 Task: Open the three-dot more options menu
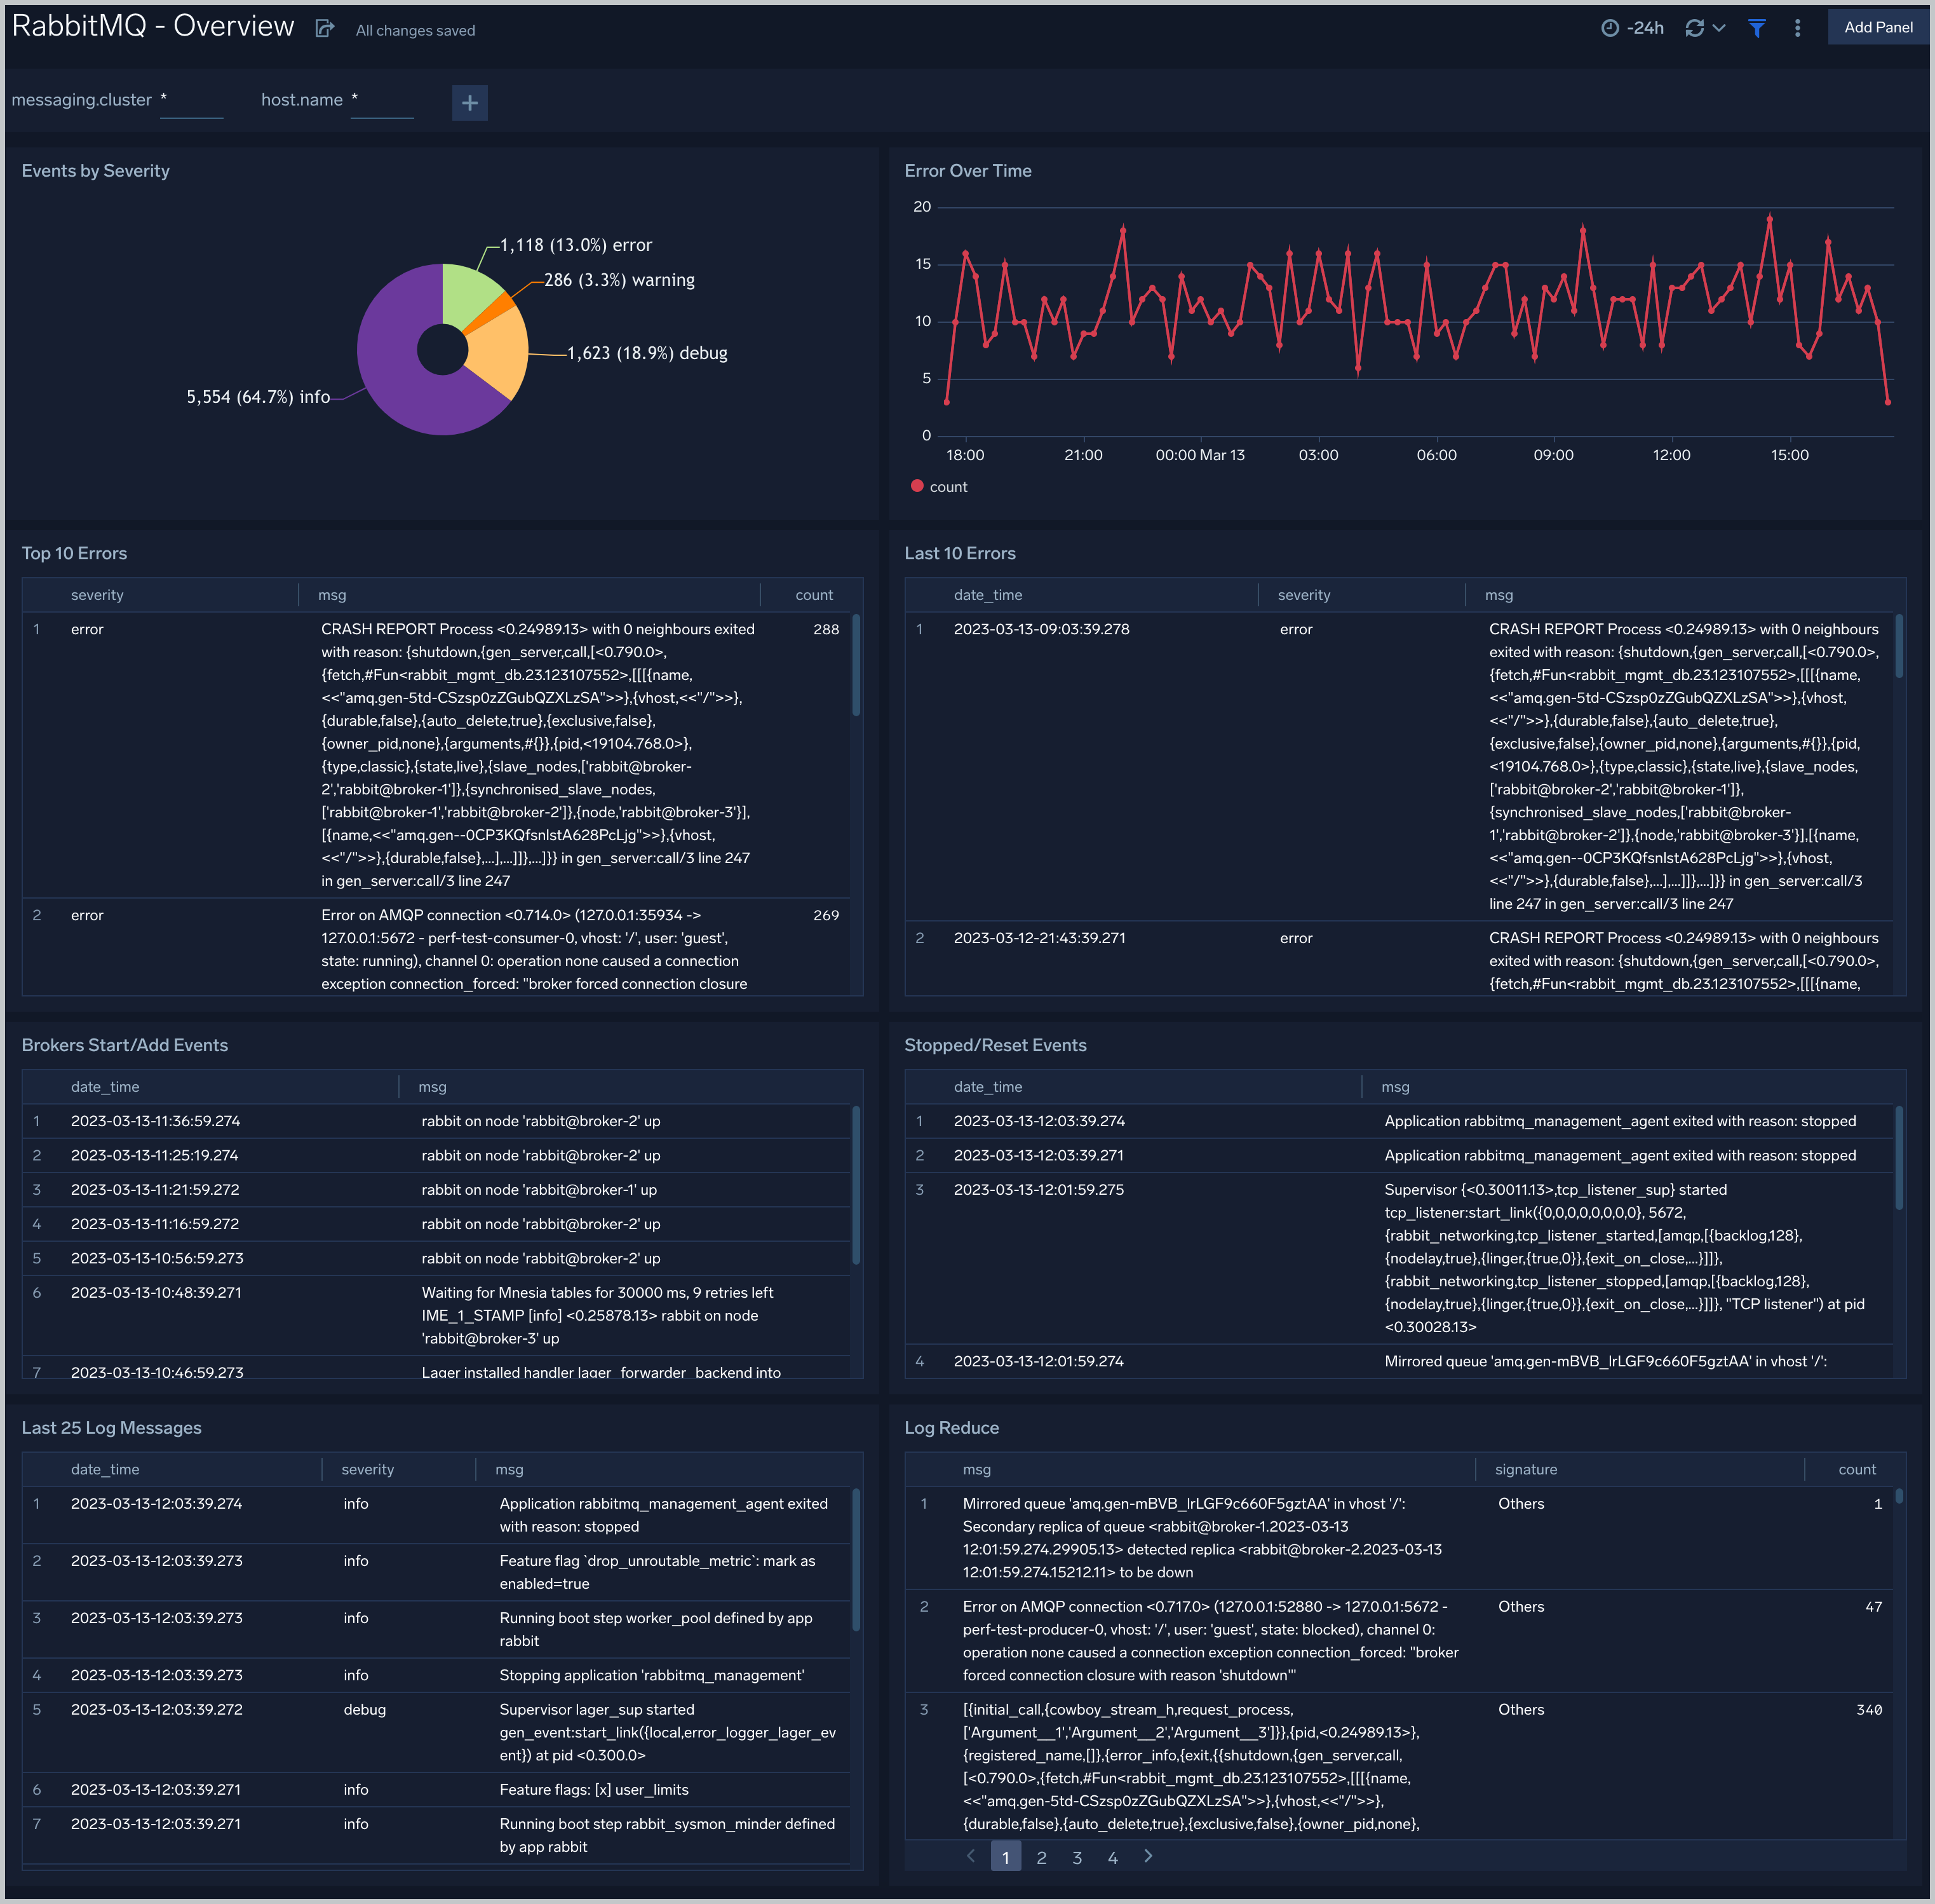pos(1797,28)
